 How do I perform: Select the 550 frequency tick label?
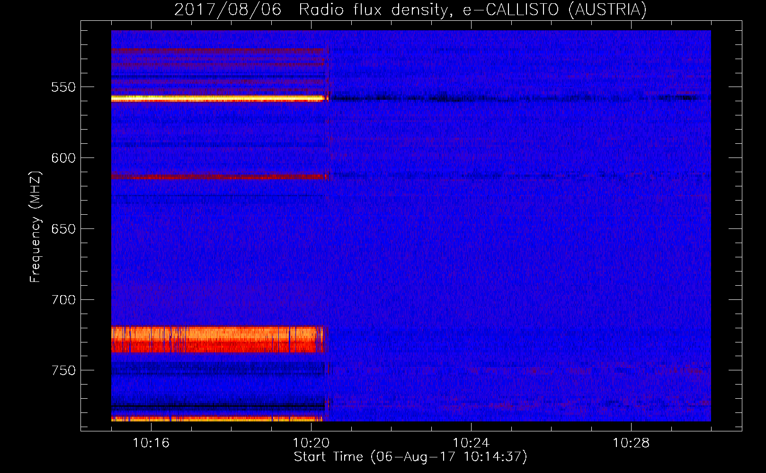pyautogui.click(x=63, y=87)
